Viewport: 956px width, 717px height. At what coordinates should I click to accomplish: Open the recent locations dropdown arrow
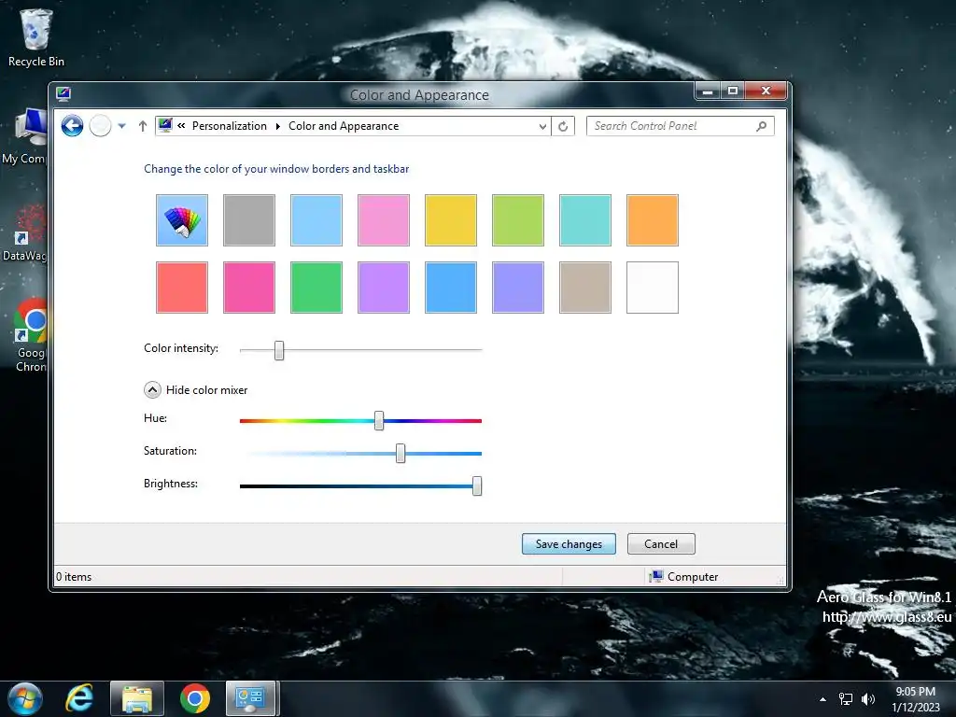pos(122,126)
